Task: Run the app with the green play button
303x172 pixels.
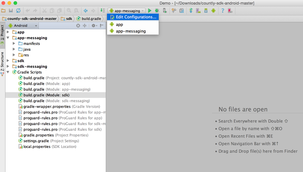Action: tap(149, 11)
